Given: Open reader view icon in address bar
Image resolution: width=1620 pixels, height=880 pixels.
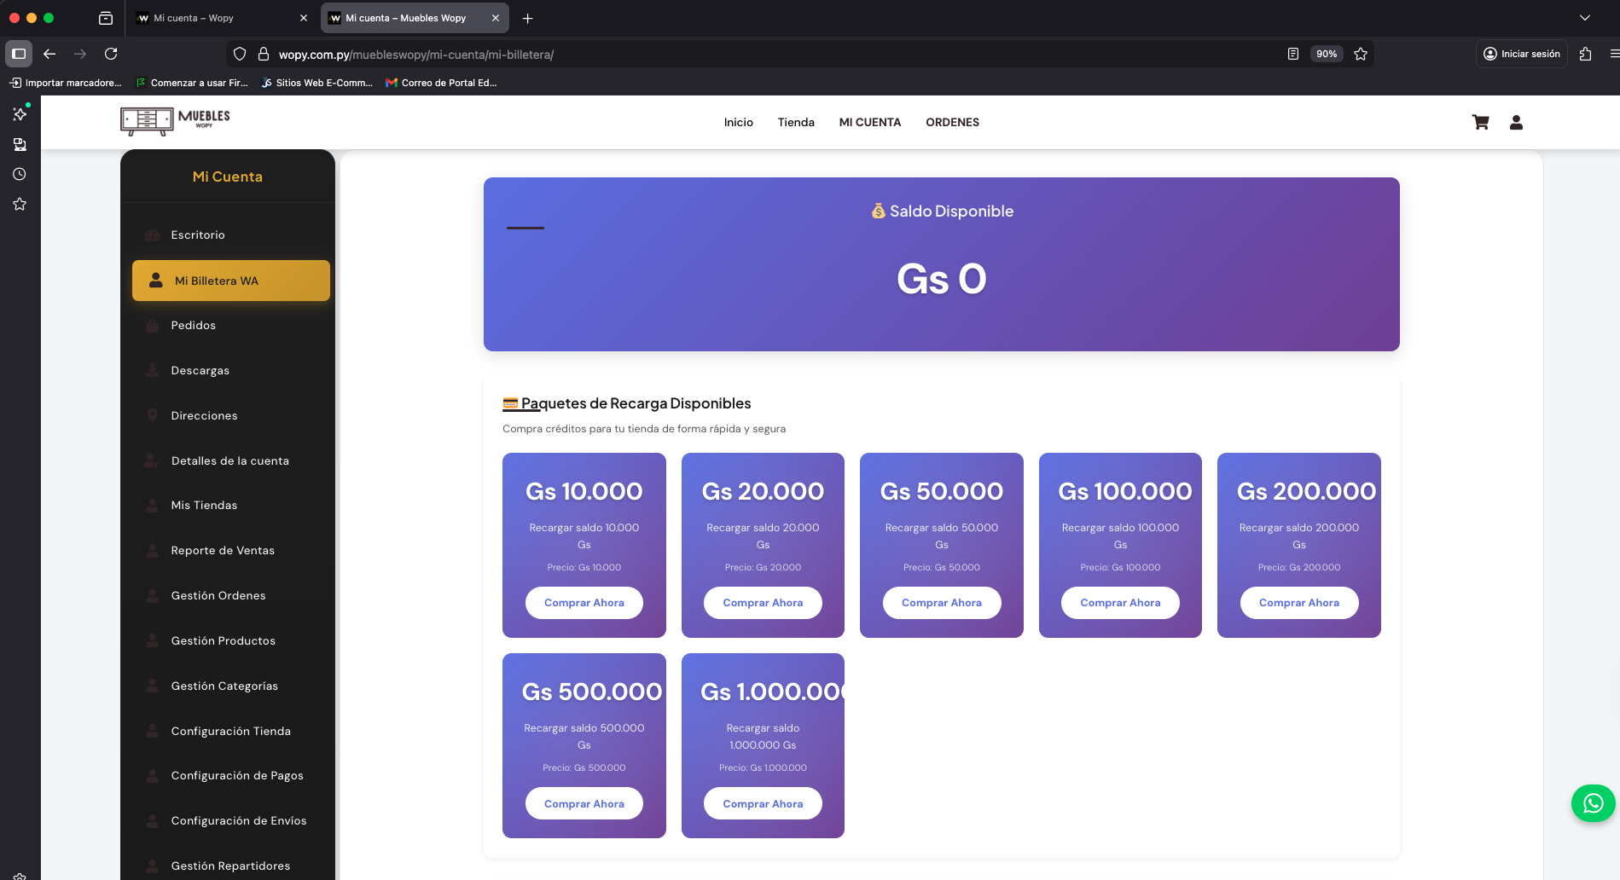Looking at the screenshot, I should (x=1293, y=54).
